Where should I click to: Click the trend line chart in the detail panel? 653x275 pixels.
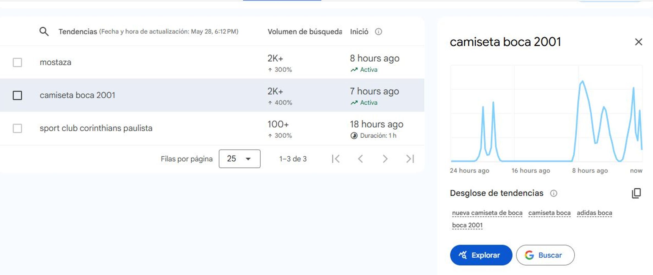coord(547,114)
